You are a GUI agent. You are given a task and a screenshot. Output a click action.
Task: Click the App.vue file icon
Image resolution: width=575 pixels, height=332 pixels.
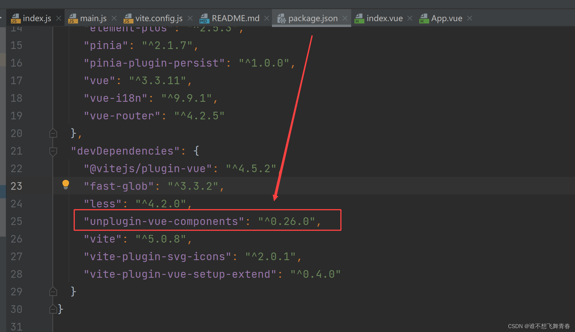click(x=424, y=18)
